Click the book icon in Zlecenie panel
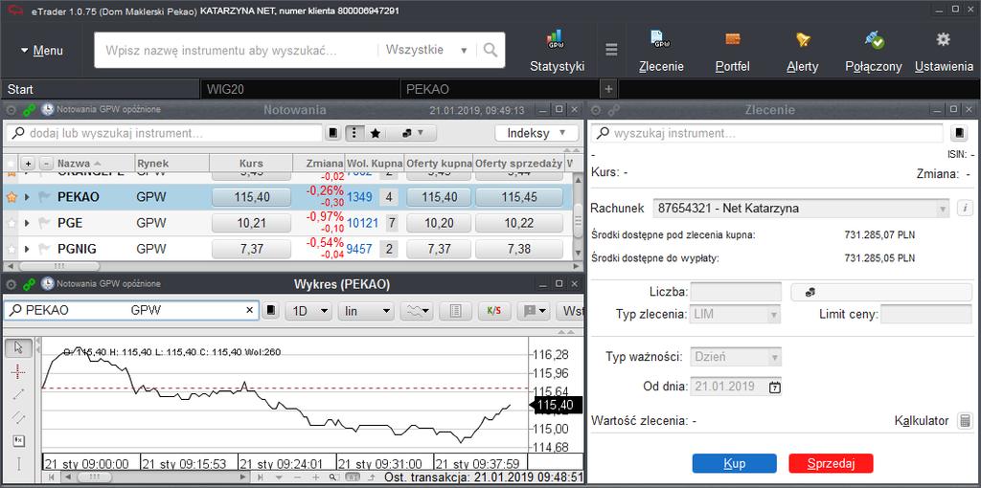981x488 pixels. click(x=960, y=133)
